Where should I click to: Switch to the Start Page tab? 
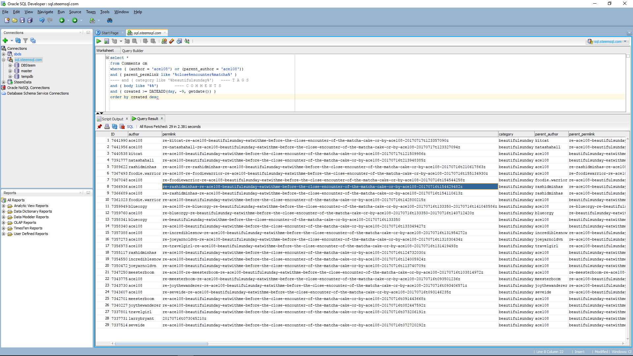click(x=110, y=33)
